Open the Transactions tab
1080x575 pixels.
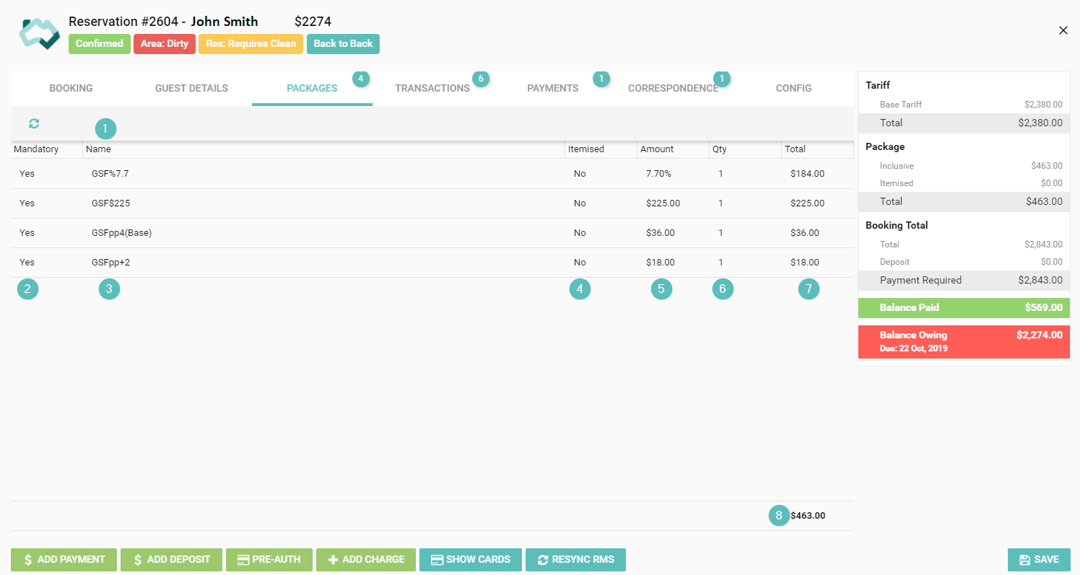tap(432, 89)
